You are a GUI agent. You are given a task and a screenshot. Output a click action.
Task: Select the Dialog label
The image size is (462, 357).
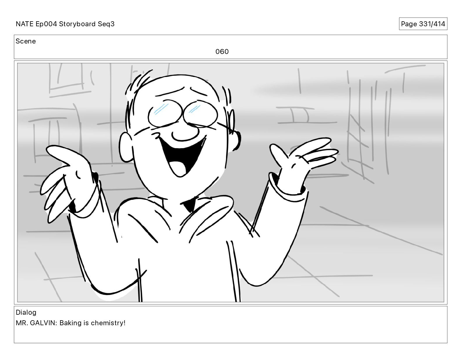[x=26, y=312]
